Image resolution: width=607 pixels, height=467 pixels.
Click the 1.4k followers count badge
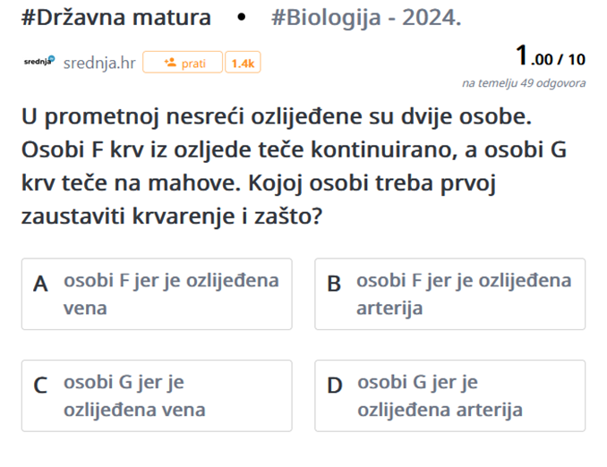point(243,63)
